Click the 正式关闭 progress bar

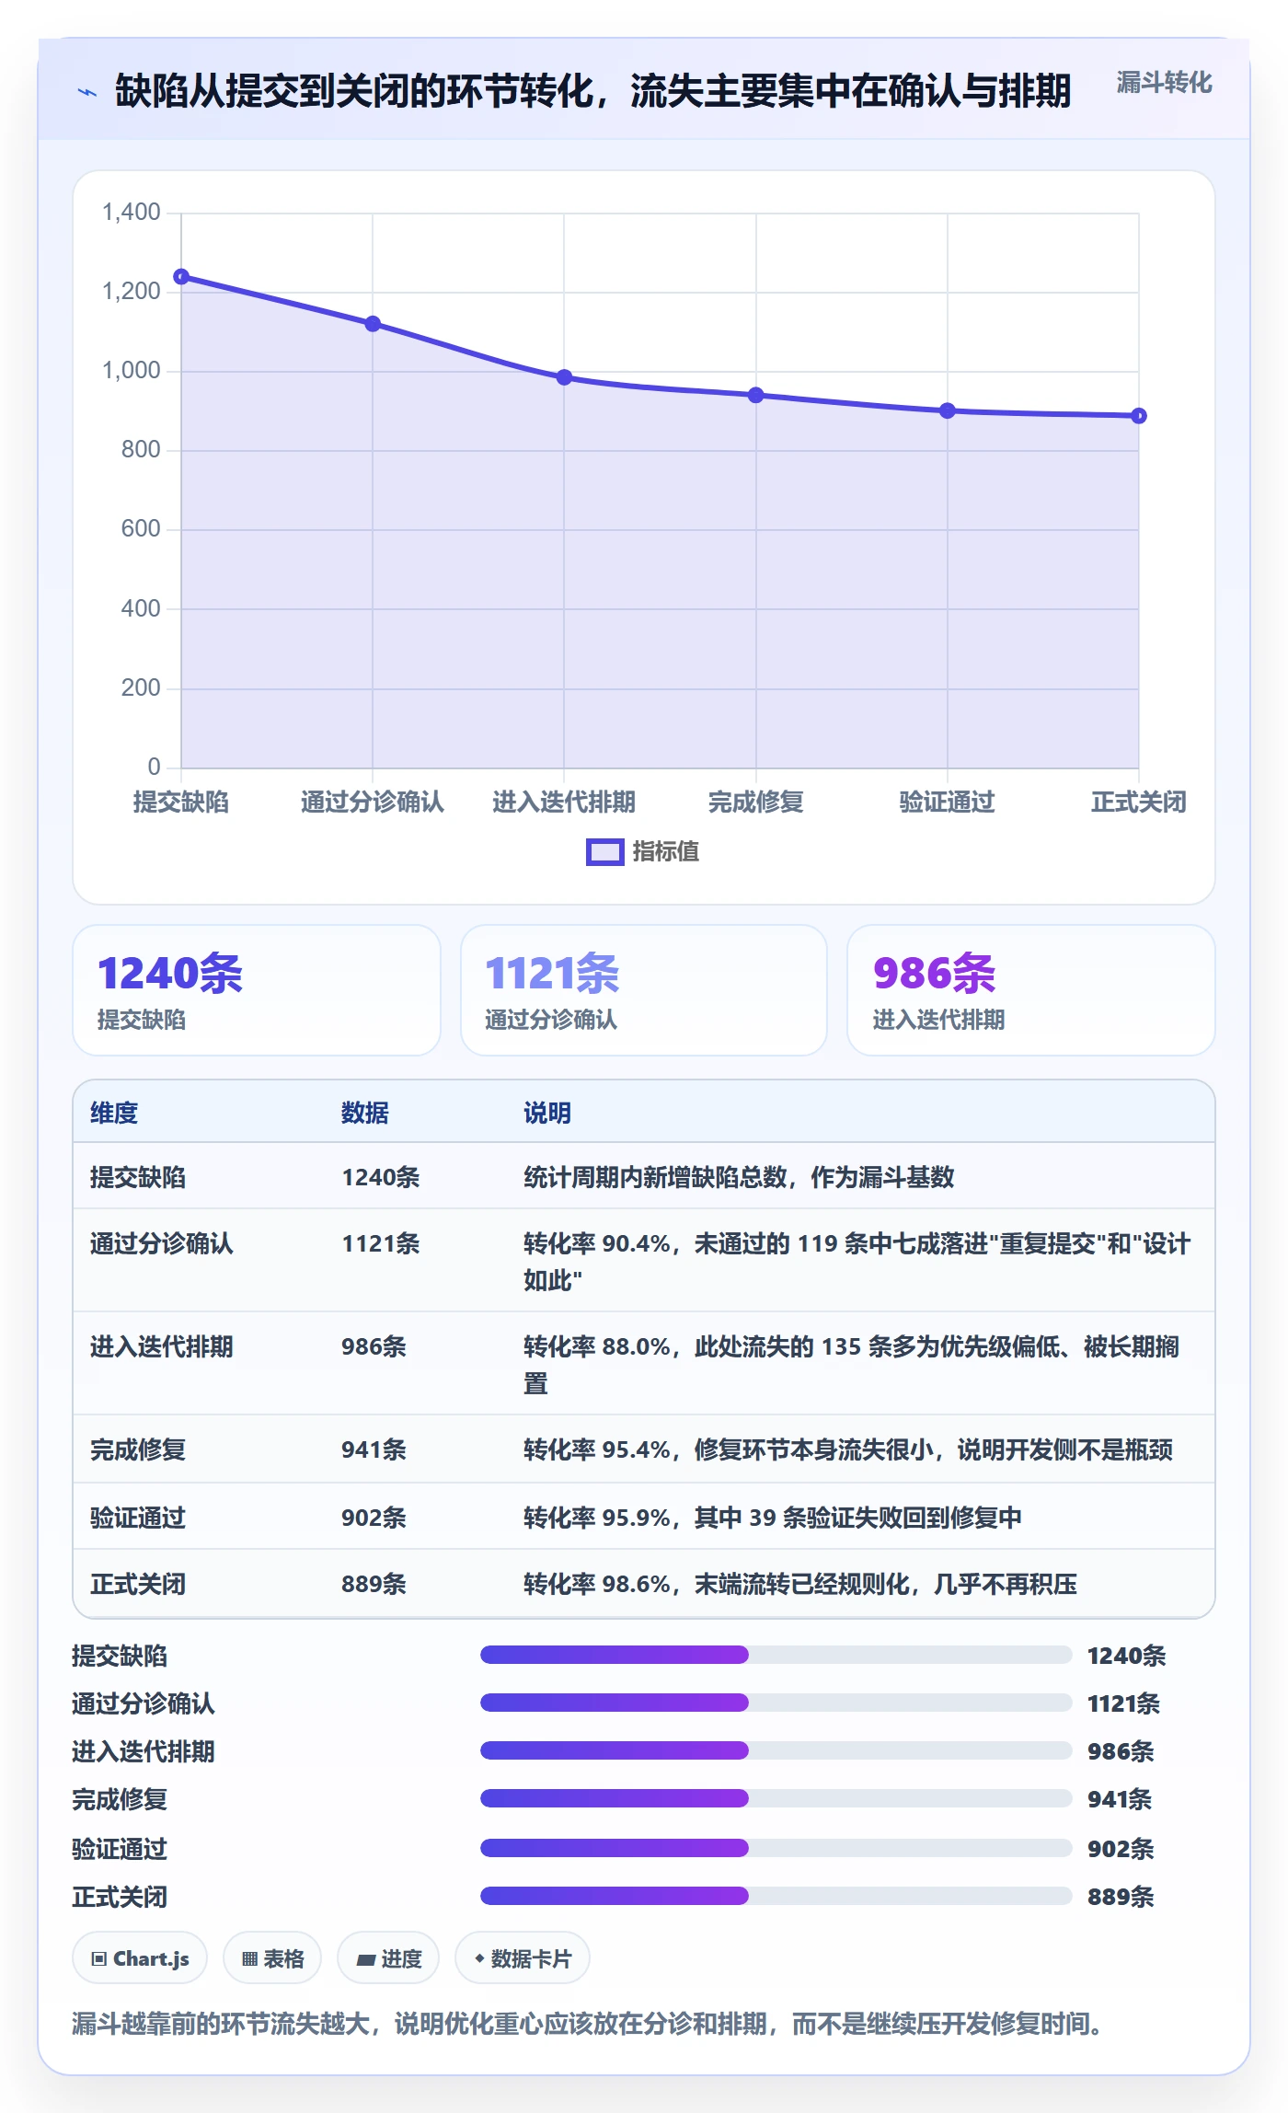click(776, 1896)
